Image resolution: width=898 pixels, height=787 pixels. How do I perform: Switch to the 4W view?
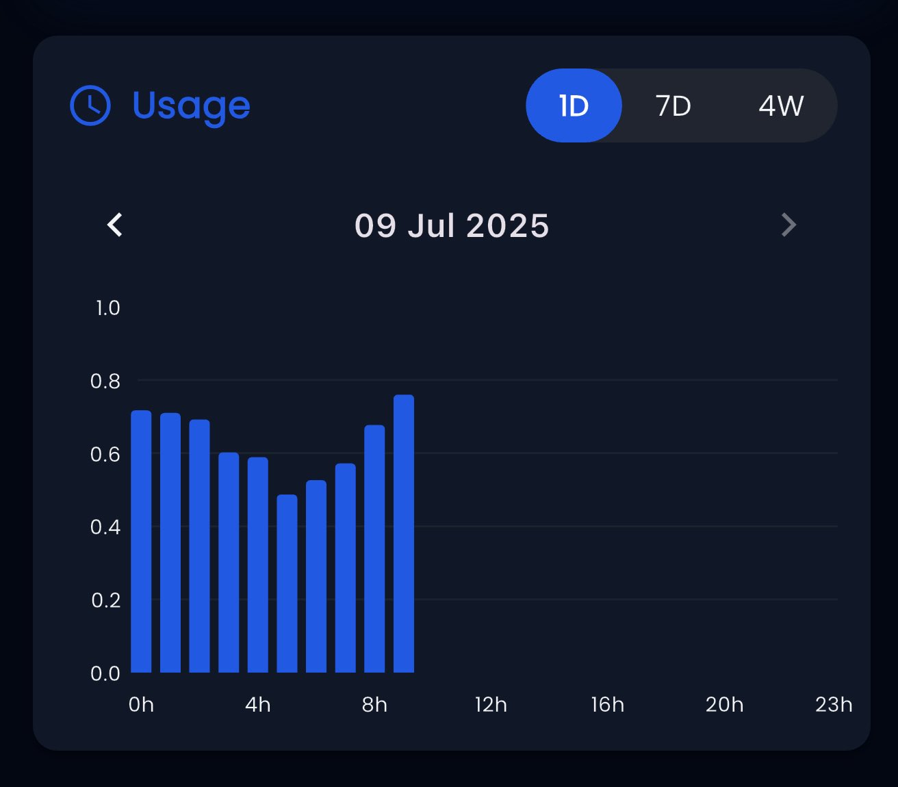[781, 105]
